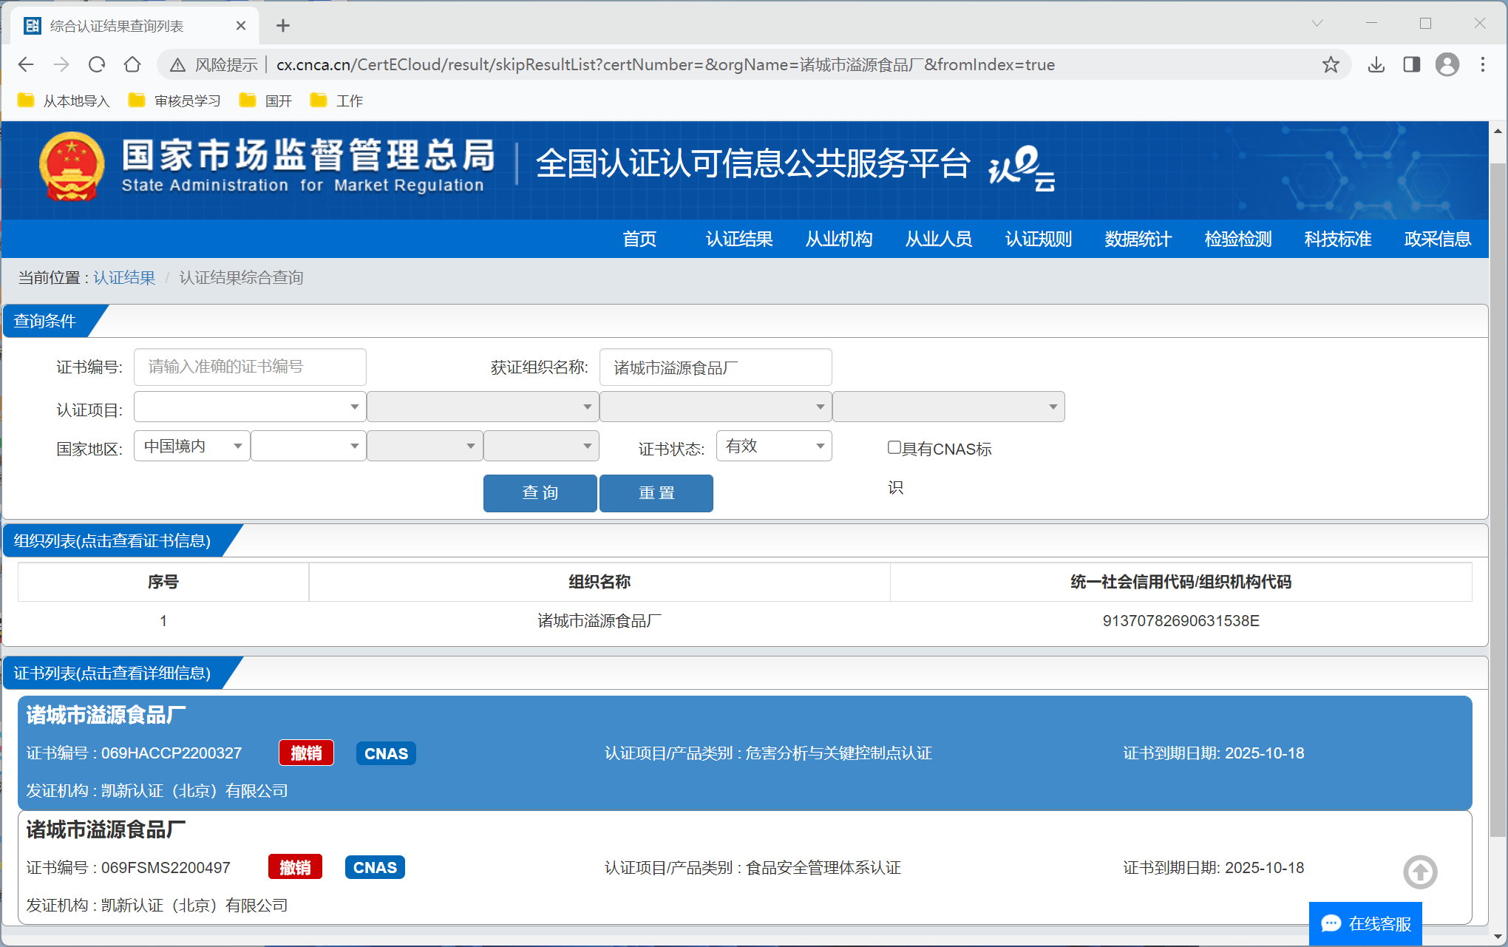Click the browser home icon
The width and height of the screenshot is (1508, 947).
132,64
